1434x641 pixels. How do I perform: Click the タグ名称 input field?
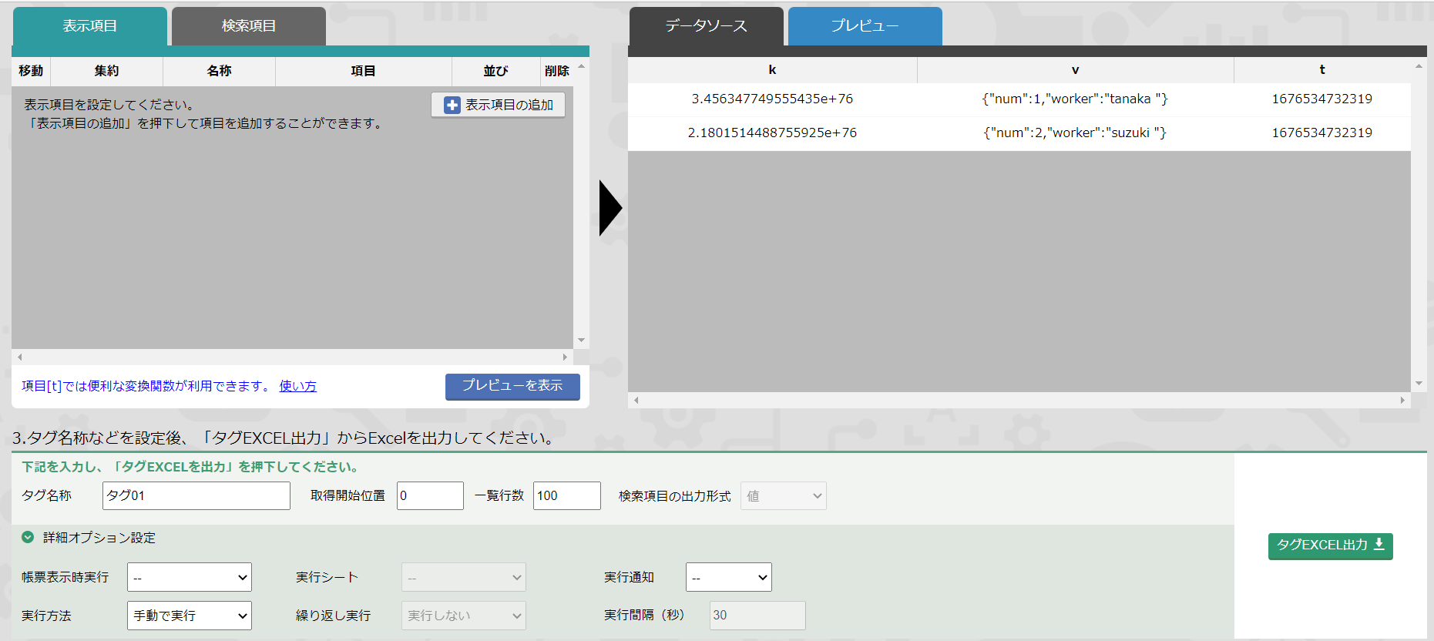(x=196, y=495)
